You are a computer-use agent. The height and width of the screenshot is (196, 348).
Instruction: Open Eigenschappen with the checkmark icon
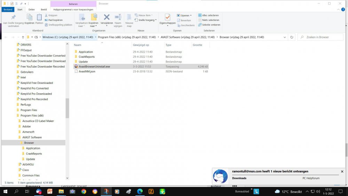(x=167, y=18)
